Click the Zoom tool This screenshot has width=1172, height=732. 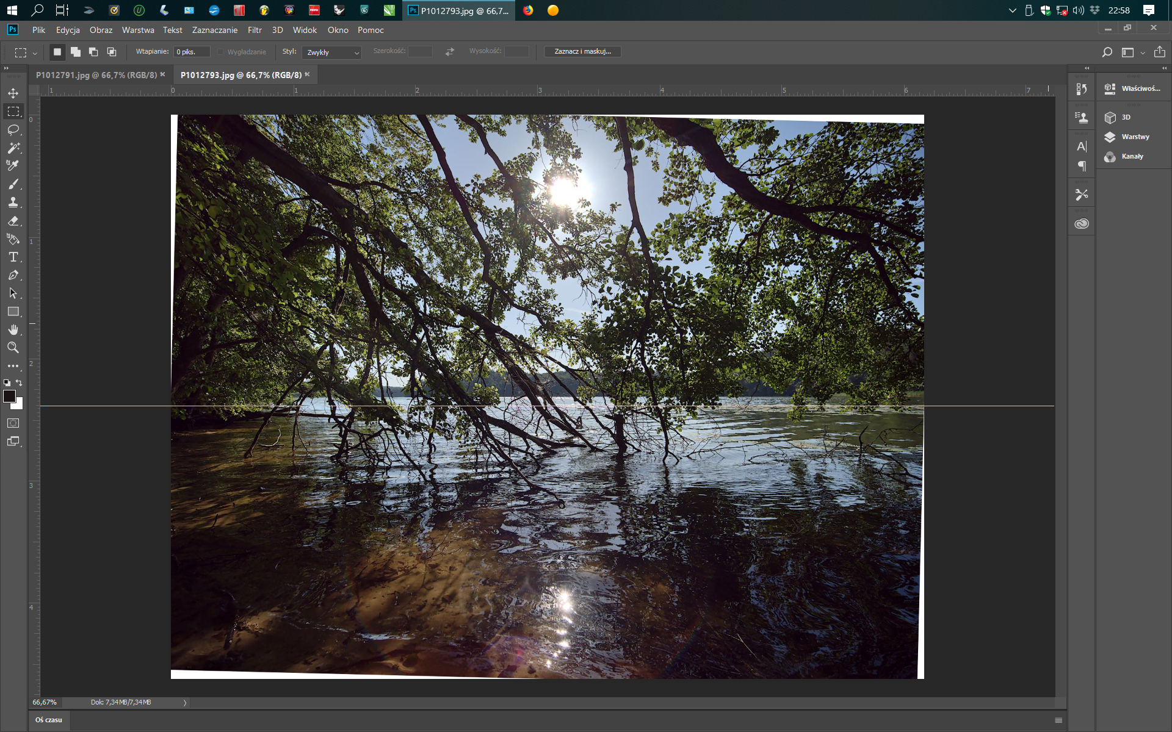click(x=13, y=348)
